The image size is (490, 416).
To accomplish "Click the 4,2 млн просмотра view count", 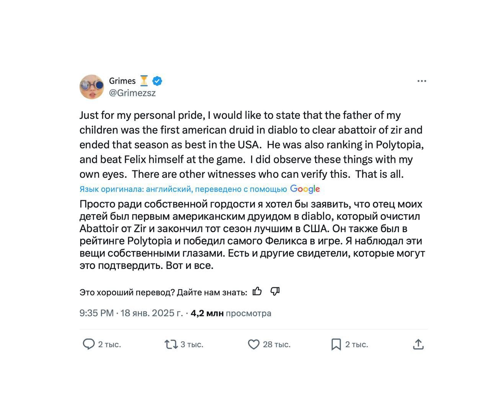I will click(231, 313).
